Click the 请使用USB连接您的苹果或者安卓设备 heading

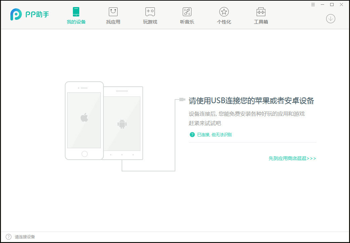pos(251,101)
